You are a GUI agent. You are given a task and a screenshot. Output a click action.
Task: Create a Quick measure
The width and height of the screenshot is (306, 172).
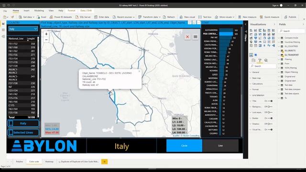(270, 17)
